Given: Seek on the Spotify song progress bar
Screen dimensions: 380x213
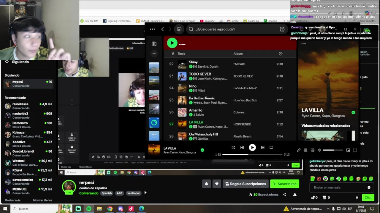Looking at the screenshot, I should coord(252,154).
